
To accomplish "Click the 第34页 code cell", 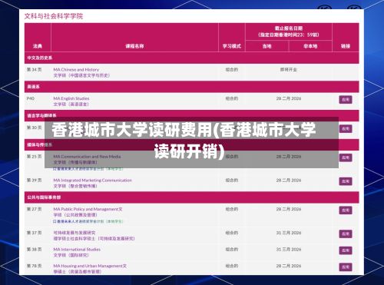I will coord(34,70).
